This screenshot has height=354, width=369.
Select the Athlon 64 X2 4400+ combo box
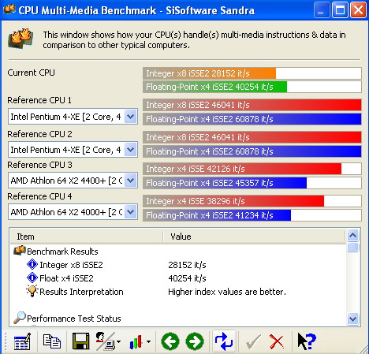[x=73, y=181]
